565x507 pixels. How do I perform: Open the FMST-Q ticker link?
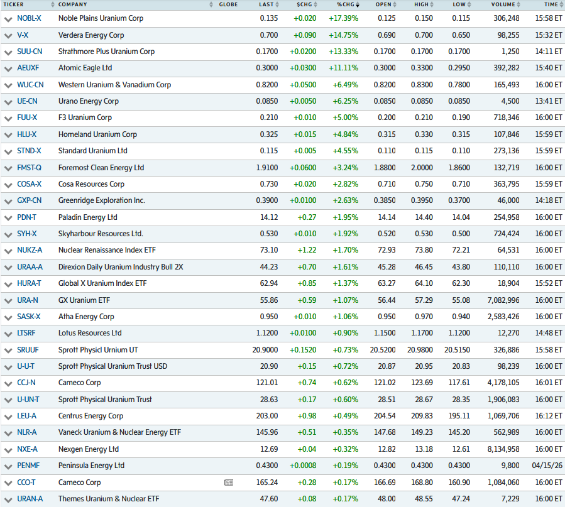click(x=29, y=168)
